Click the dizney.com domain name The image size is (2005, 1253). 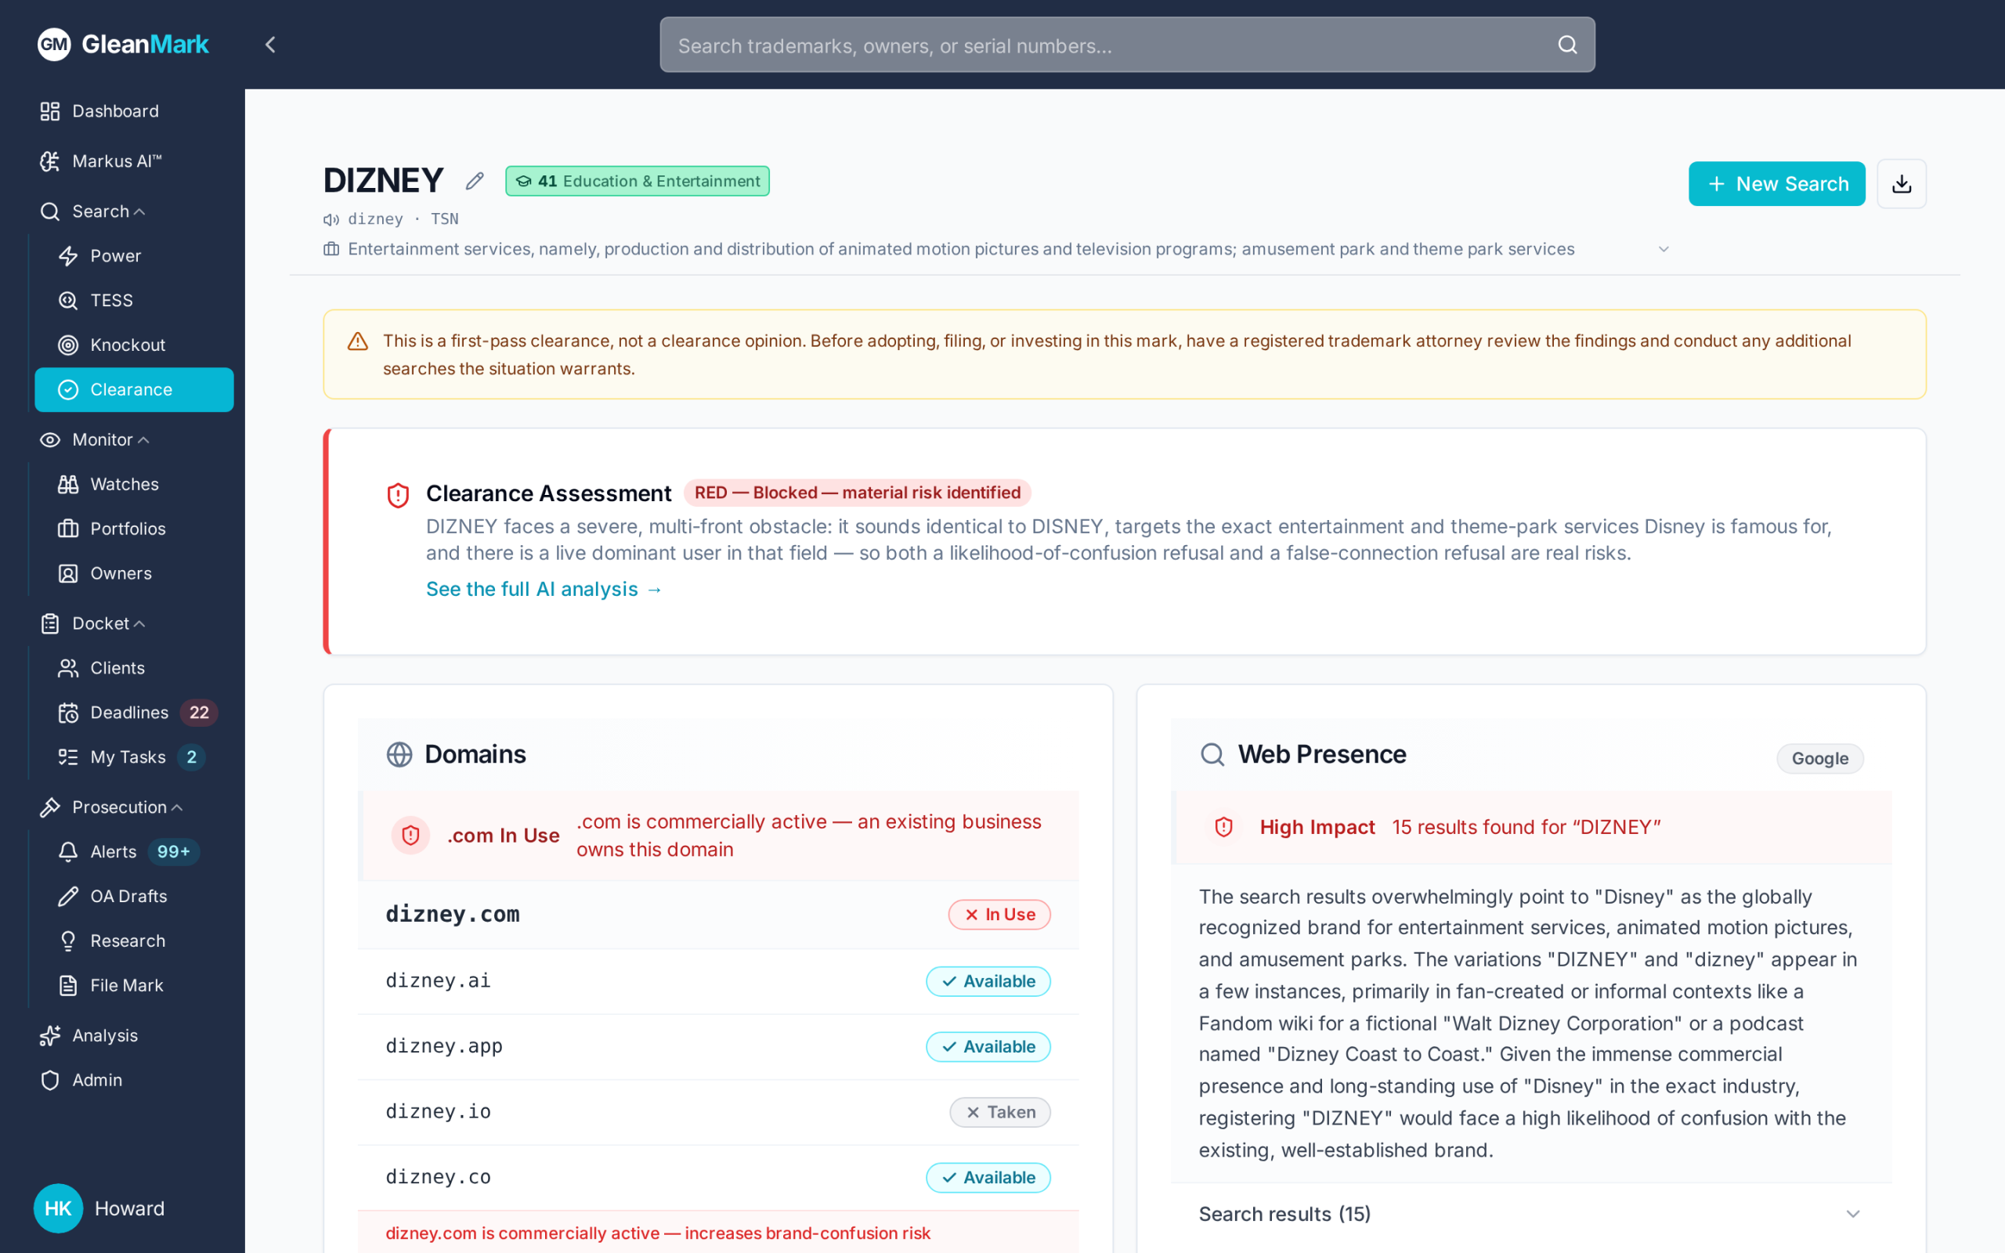(453, 915)
